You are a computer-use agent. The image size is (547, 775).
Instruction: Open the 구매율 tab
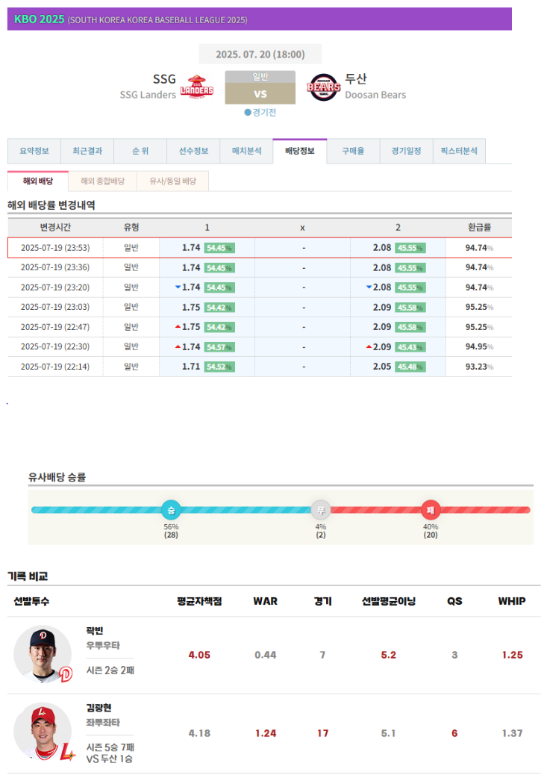point(353,152)
